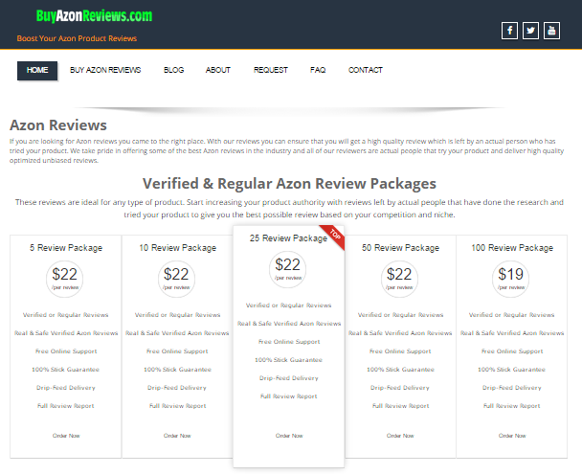This screenshot has height=475, width=582.
Task: Go to the BLOG page
Action: tap(173, 70)
